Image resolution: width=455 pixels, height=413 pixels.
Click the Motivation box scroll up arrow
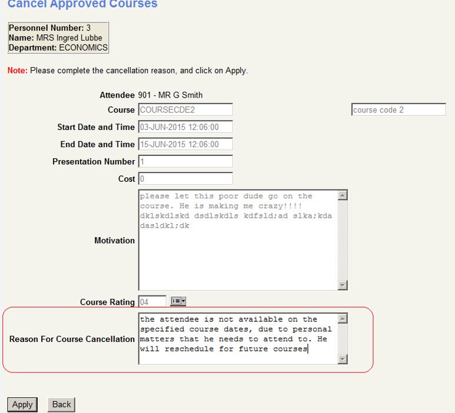tap(343, 195)
